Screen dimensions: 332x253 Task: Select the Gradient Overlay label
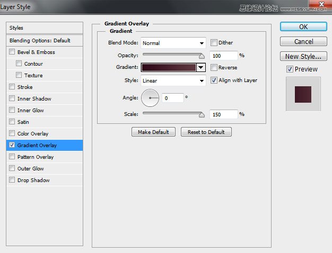[x=37, y=146]
